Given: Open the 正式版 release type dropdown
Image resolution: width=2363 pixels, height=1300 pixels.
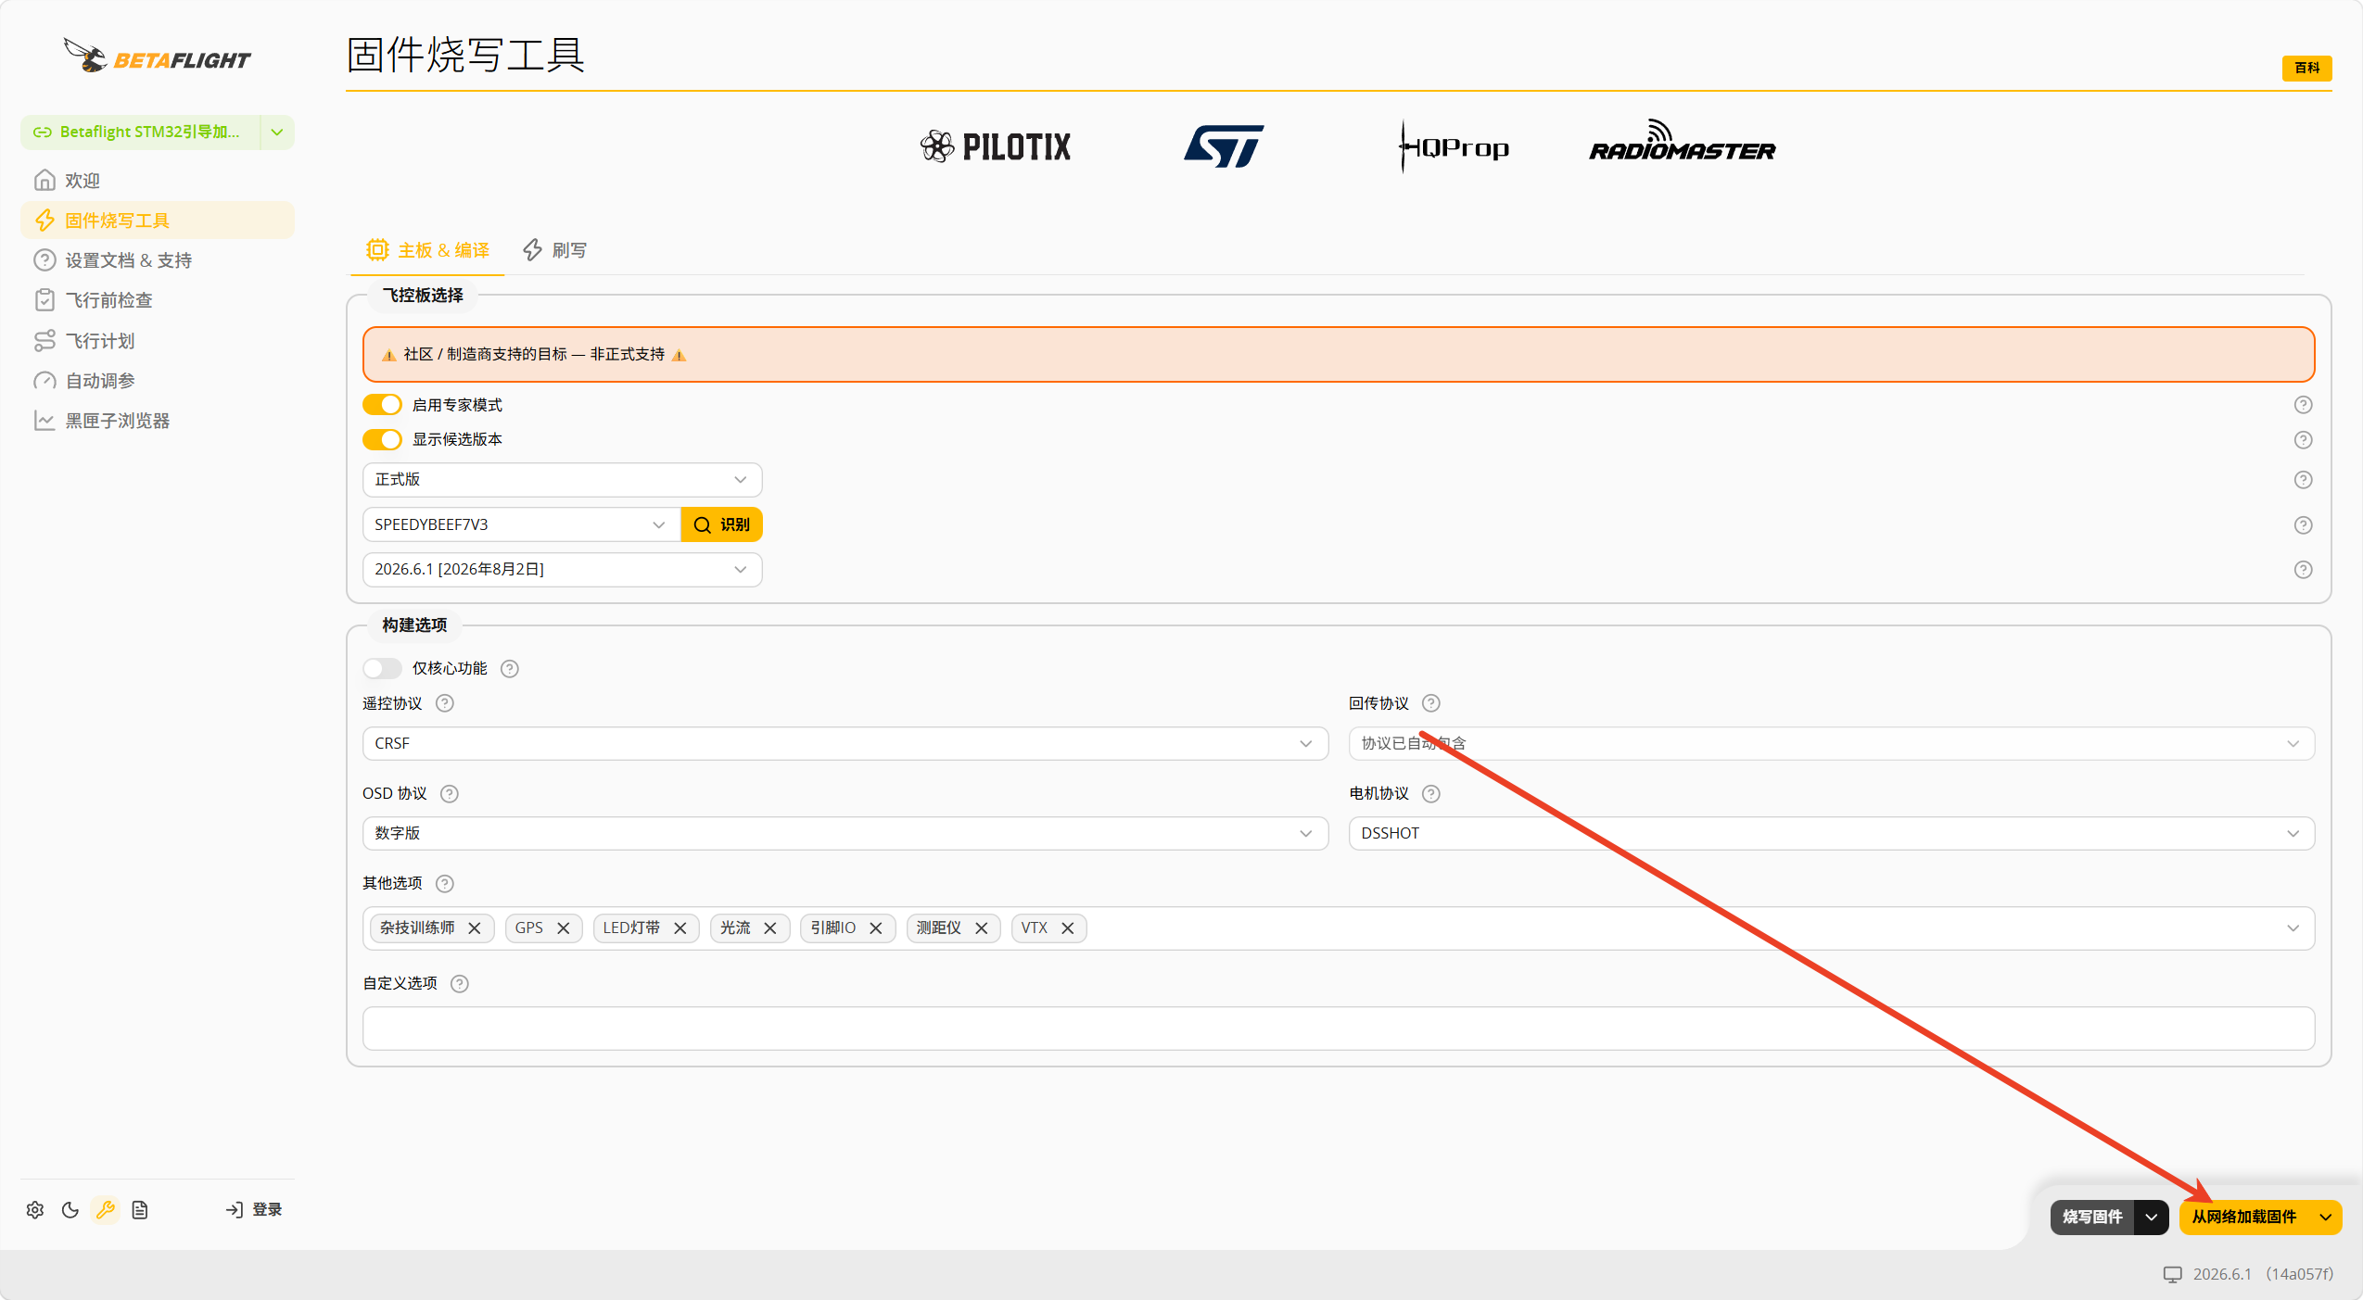Looking at the screenshot, I should [x=562, y=479].
